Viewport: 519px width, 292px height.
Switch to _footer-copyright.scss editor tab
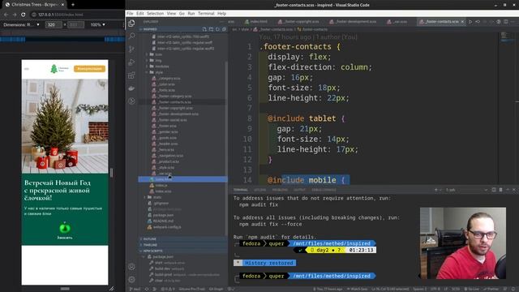[x=299, y=22]
